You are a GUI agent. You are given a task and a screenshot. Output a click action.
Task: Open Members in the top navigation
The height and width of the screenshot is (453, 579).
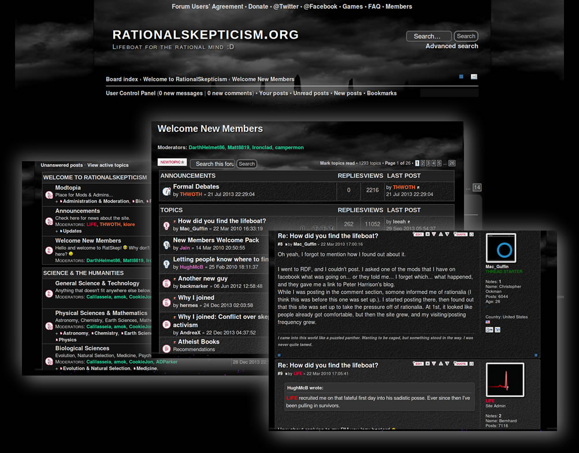[400, 6]
